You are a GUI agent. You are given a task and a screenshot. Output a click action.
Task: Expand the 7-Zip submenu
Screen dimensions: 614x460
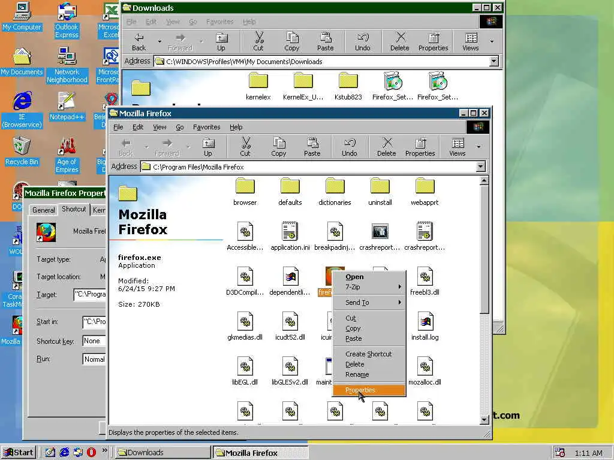click(369, 287)
